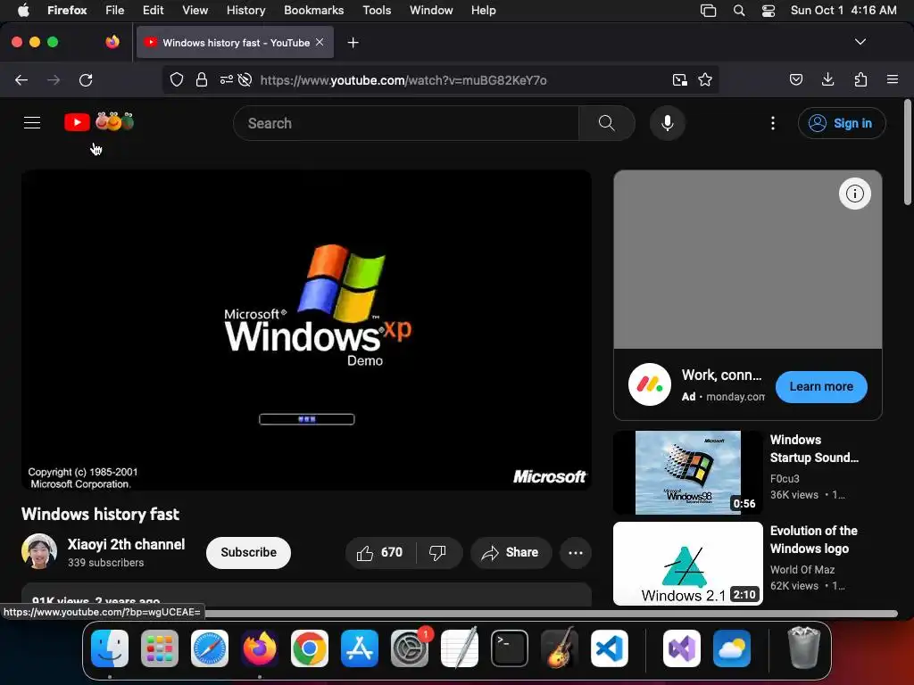914x685 pixels.
Task: Open App Store from the Dock
Action: coord(360,648)
